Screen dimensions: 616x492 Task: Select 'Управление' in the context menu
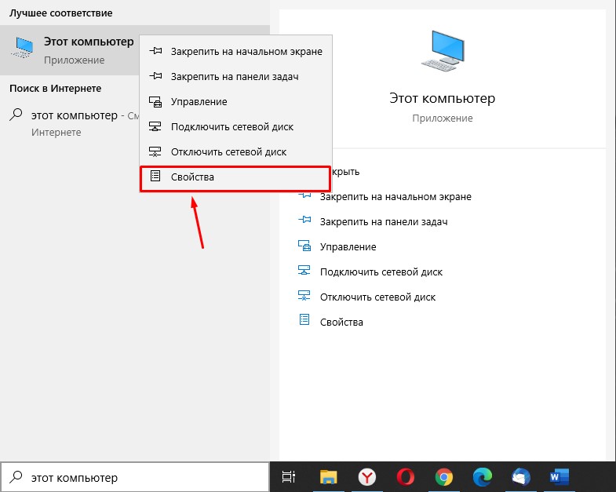coord(235,102)
